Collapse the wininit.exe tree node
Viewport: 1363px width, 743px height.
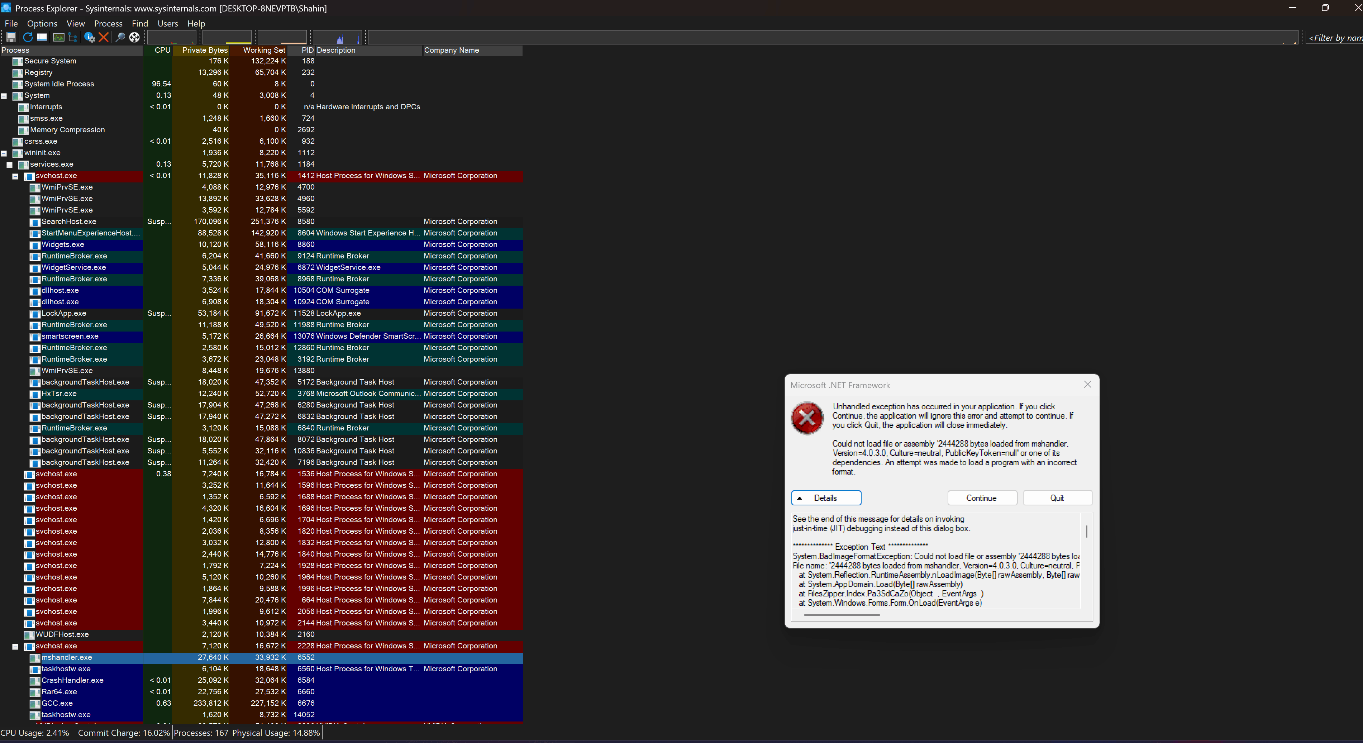pyautogui.click(x=4, y=153)
